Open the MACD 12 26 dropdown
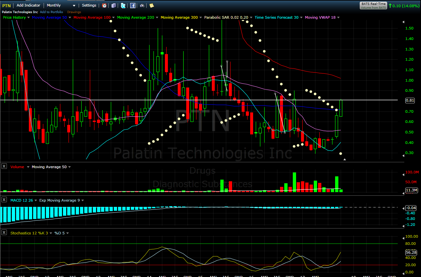This screenshot has width=421, height=277. pyautogui.click(x=36, y=200)
